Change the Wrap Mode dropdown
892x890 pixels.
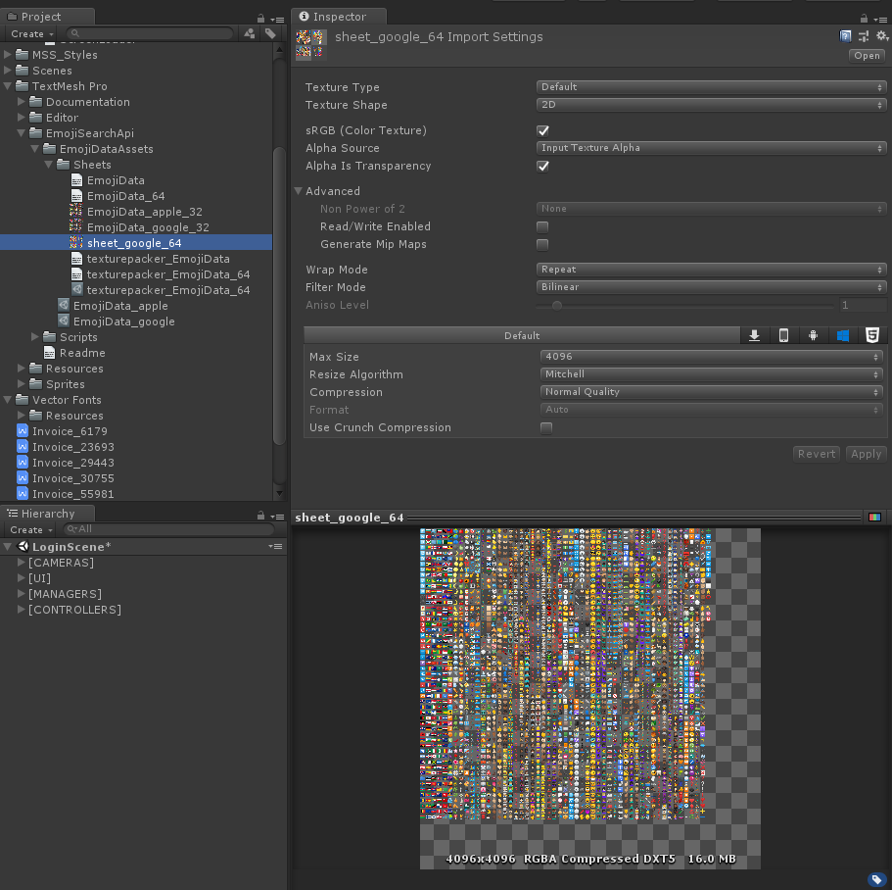pos(712,269)
